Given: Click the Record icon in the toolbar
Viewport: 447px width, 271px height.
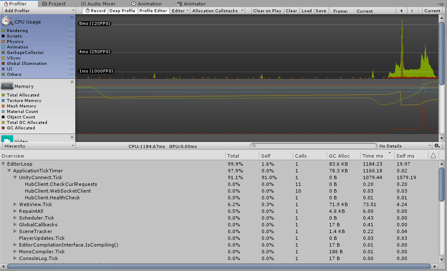Looking at the screenshot, I should click(x=87, y=11).
